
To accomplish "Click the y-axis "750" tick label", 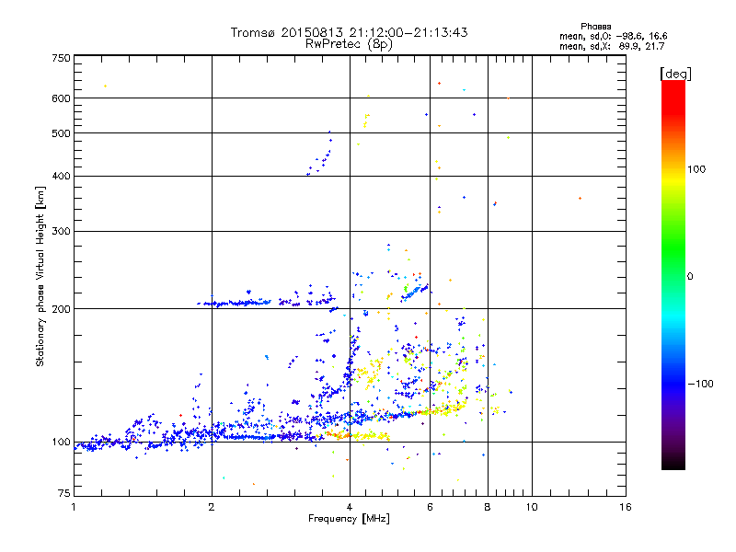I will point(61,58).
